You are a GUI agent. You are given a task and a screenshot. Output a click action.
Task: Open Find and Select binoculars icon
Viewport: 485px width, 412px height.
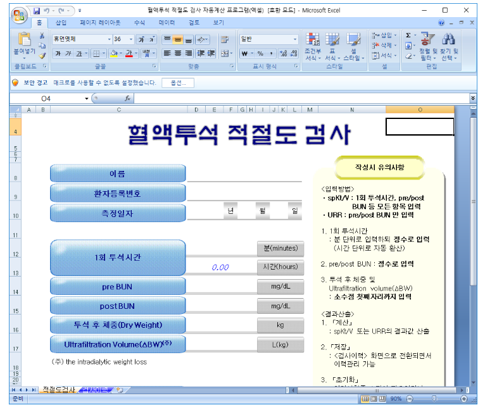(449, 39)
